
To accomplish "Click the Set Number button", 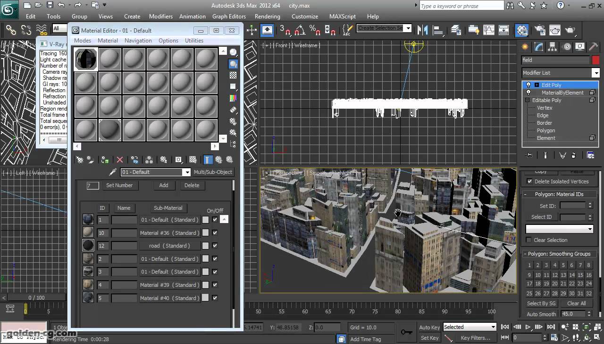I will [x=119, y=185].
